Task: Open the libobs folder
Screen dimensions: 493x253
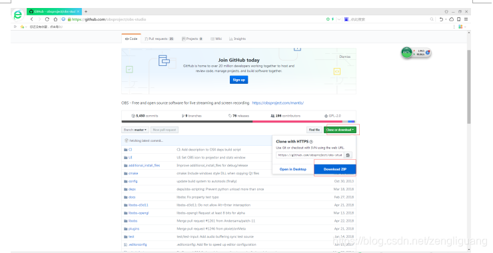Action: [x=133, y=221]
